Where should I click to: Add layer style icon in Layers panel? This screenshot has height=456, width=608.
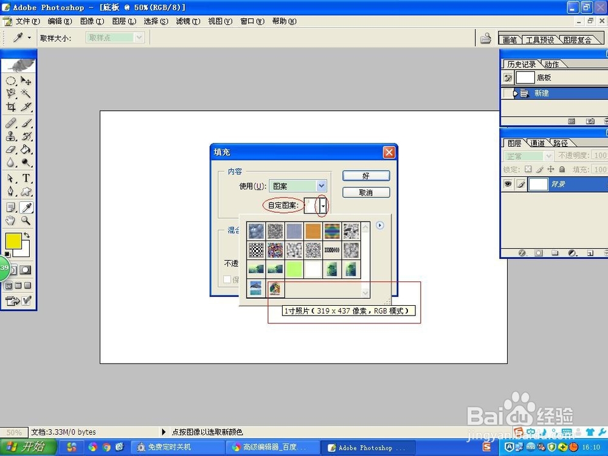pyautogui.click(x=522, y=253)
